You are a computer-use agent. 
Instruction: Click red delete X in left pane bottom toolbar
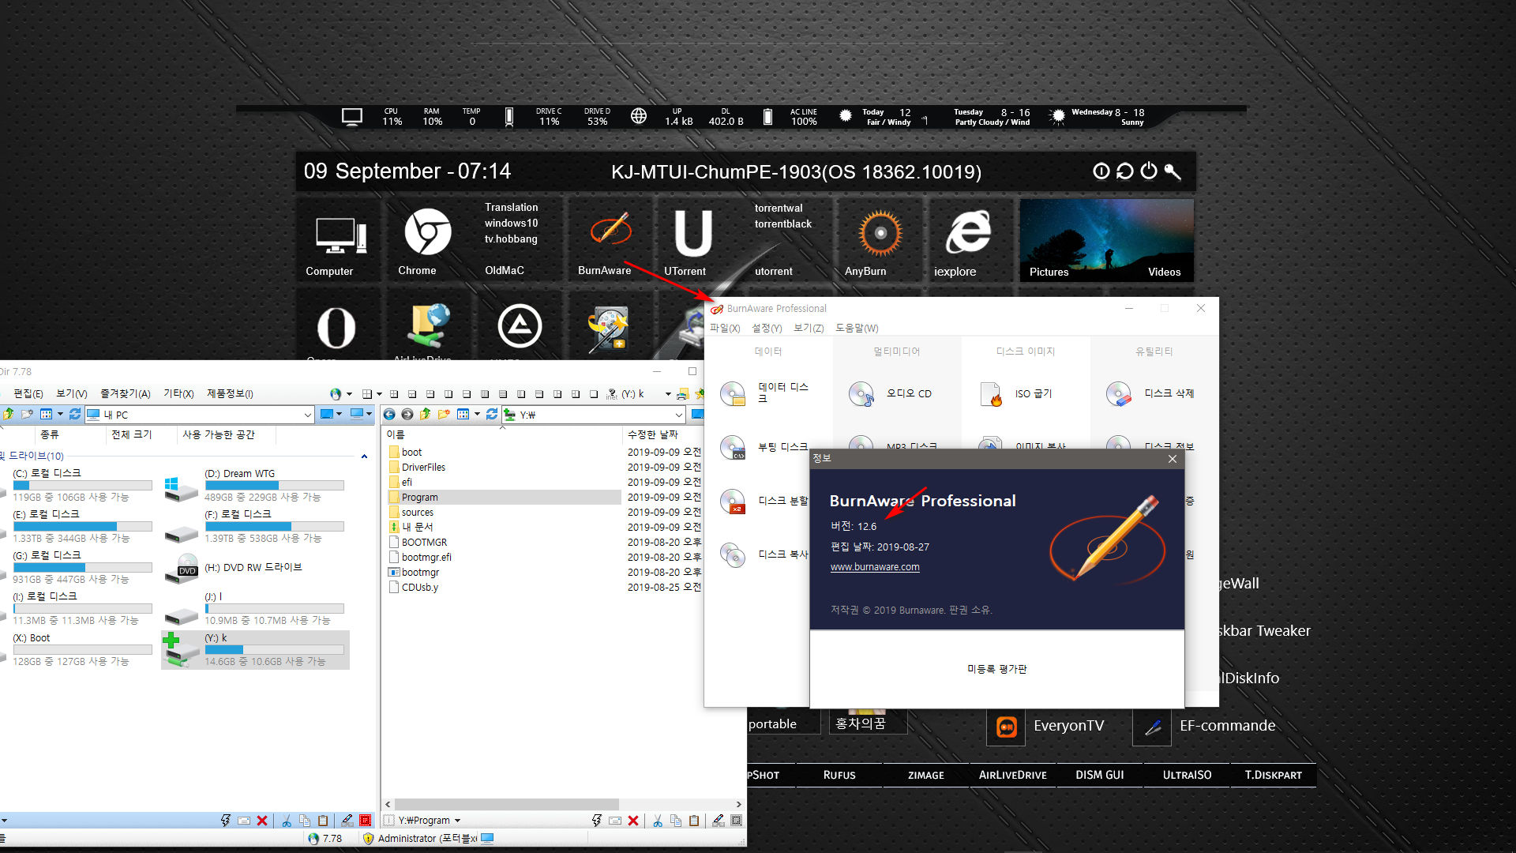tap(262, 821)
